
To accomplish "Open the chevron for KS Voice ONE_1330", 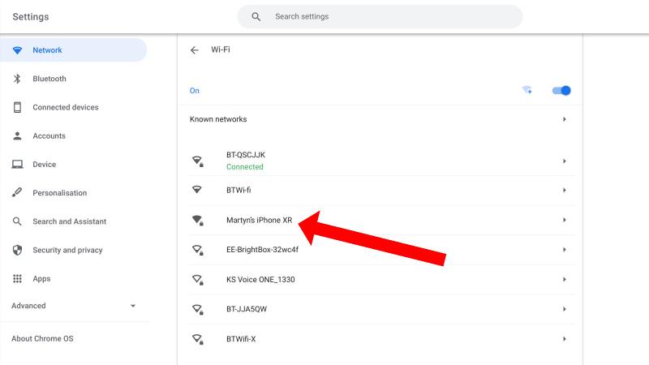I will pyautogui.click(x=564, y=279).
